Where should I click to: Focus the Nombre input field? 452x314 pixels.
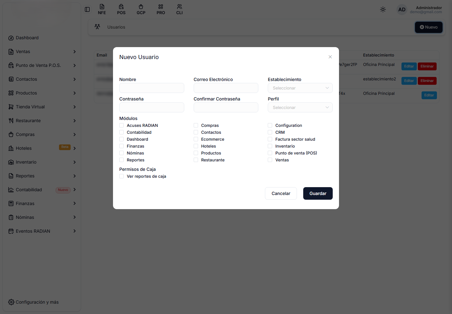click(152, 88)
